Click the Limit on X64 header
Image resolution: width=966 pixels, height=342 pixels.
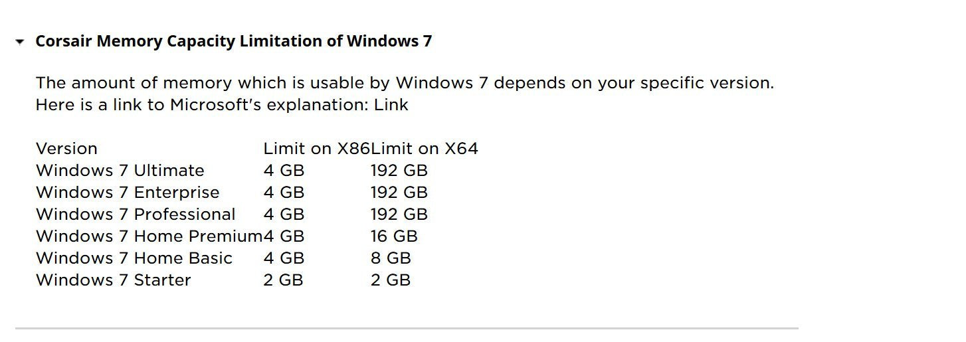coord(425,148)
